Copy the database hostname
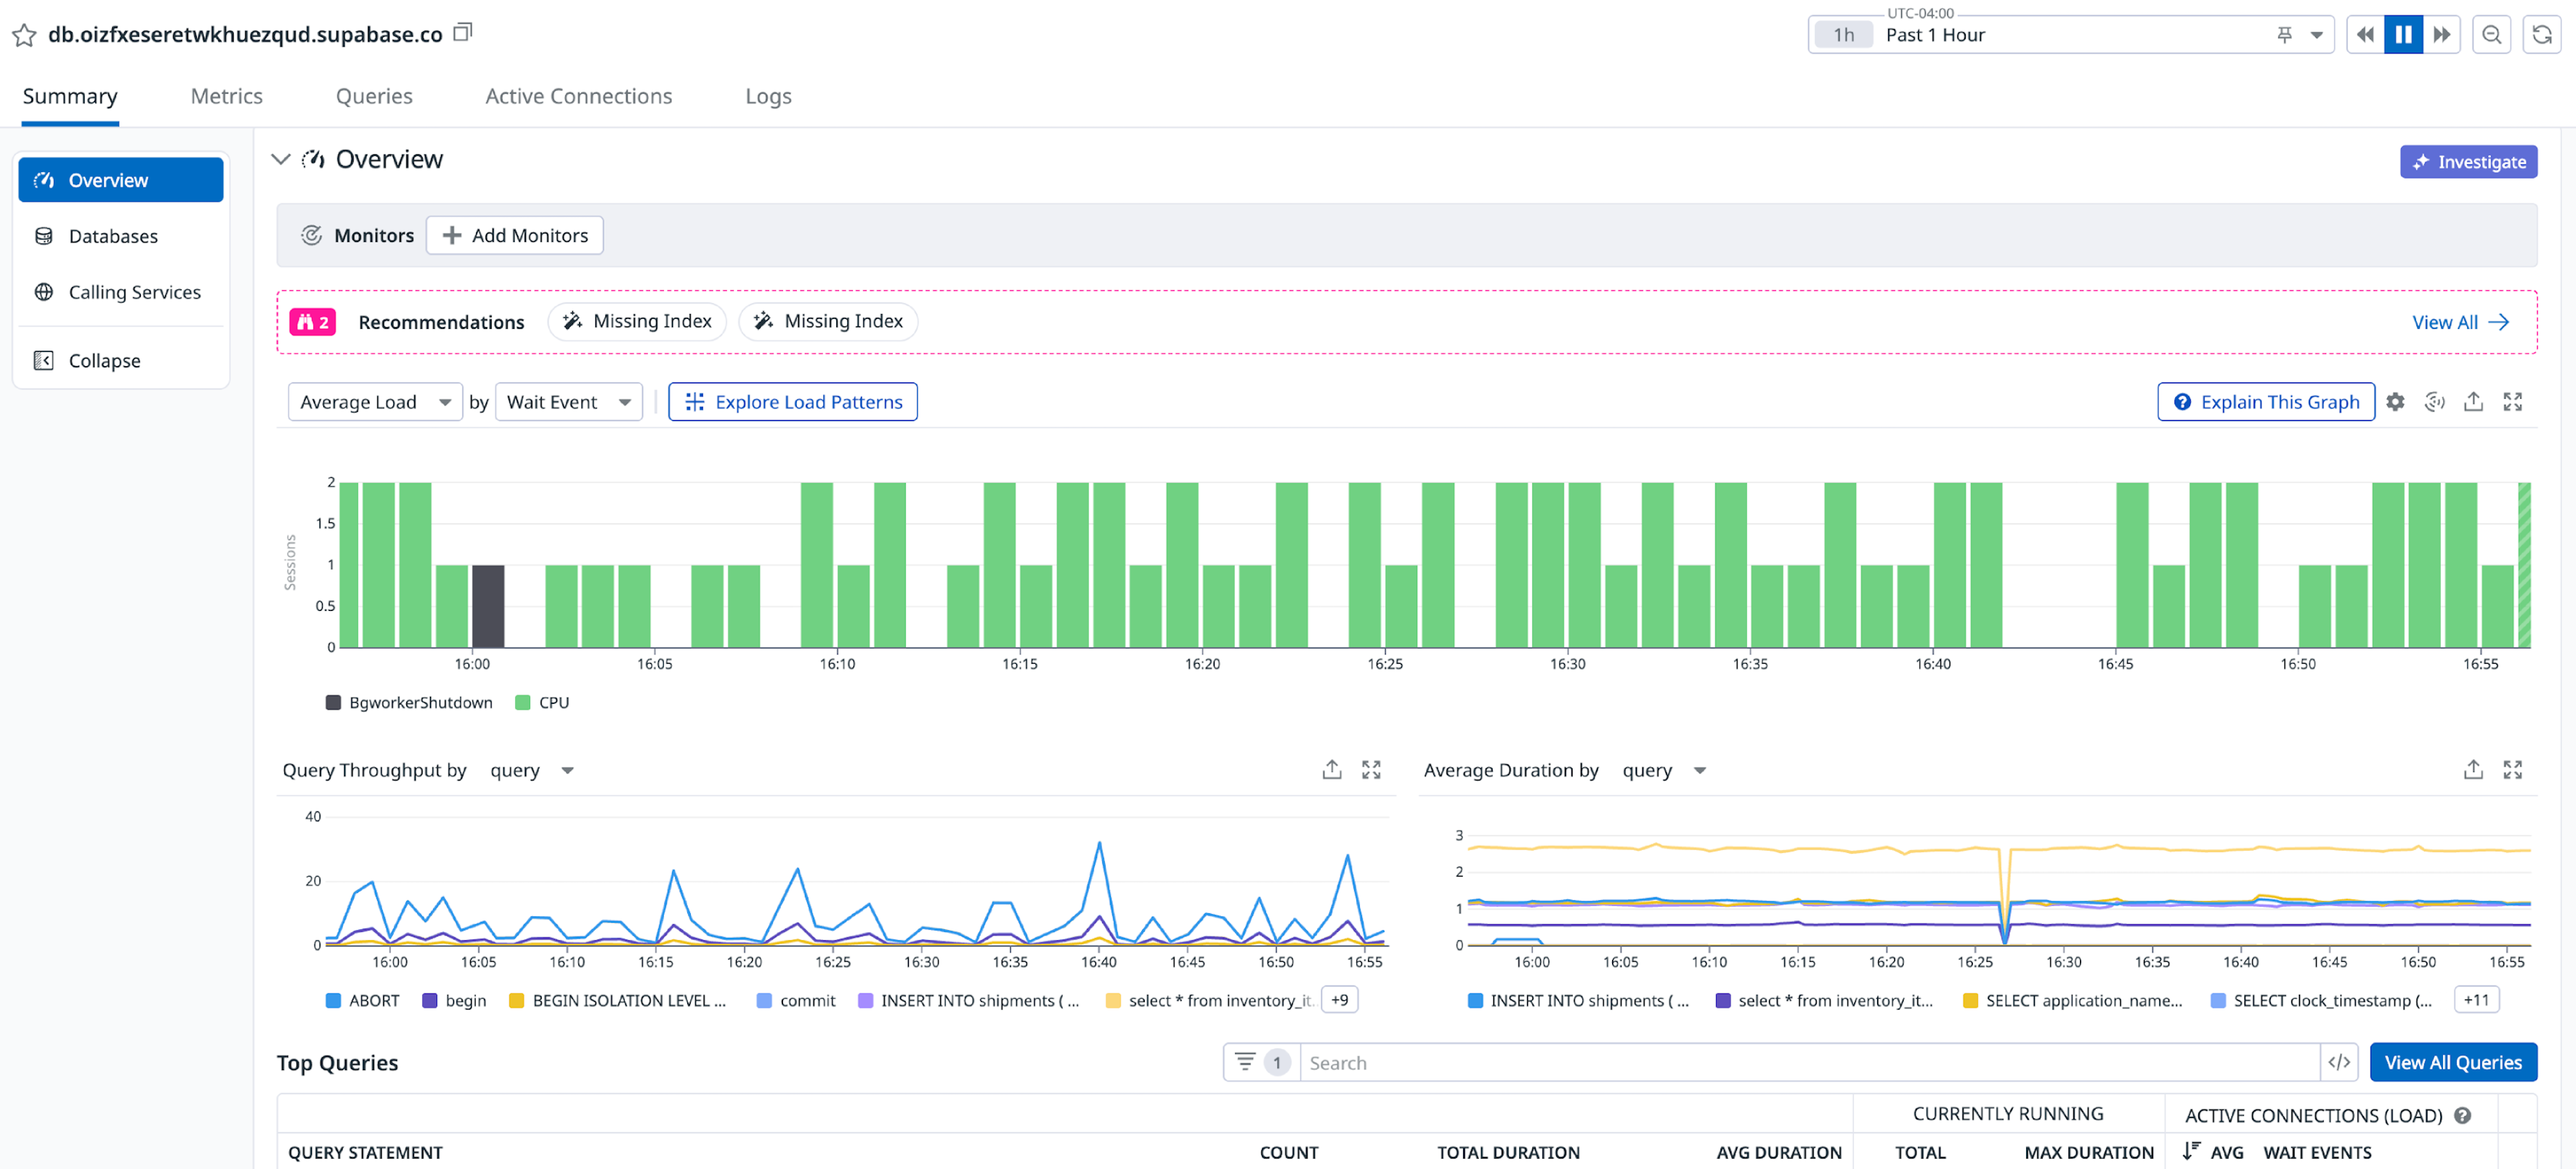Image resolution: width=2576 pixels, height=1169 pixels. tap(462, 32)
